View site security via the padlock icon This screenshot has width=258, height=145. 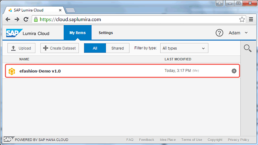36,19
